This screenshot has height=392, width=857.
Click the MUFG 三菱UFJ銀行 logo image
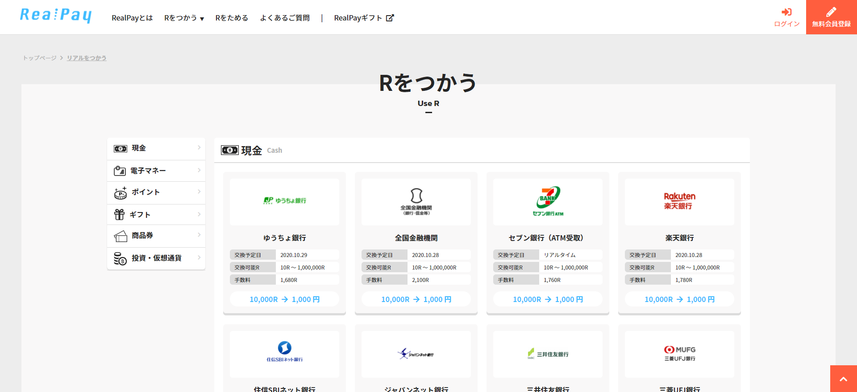679,354
